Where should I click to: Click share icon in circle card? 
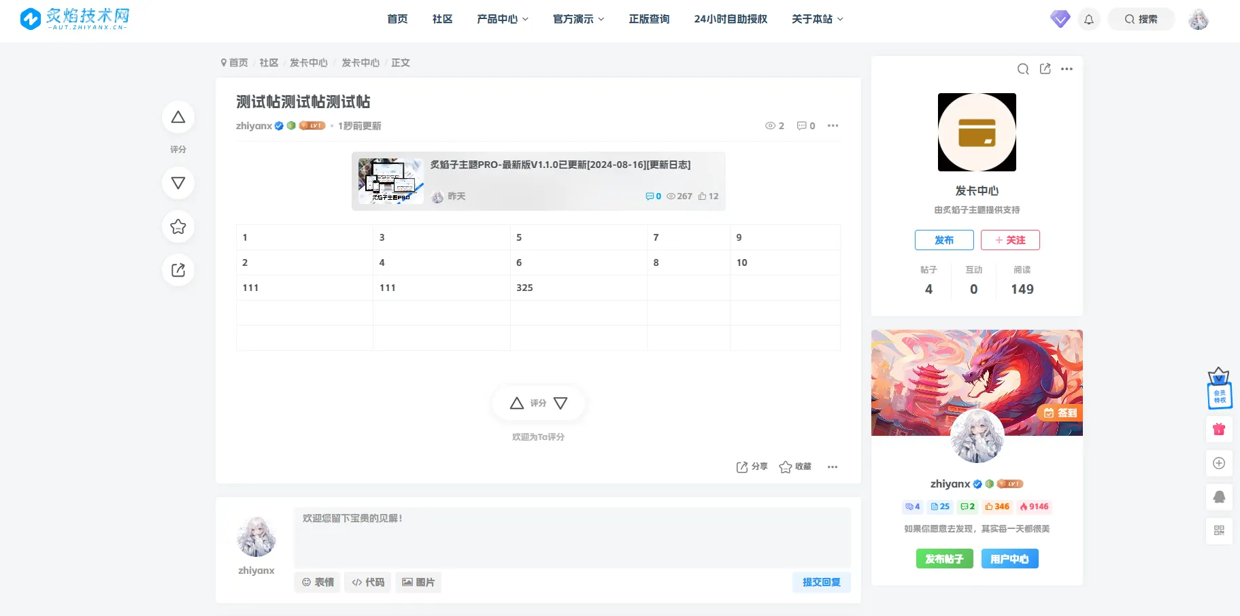(1045, 69)
